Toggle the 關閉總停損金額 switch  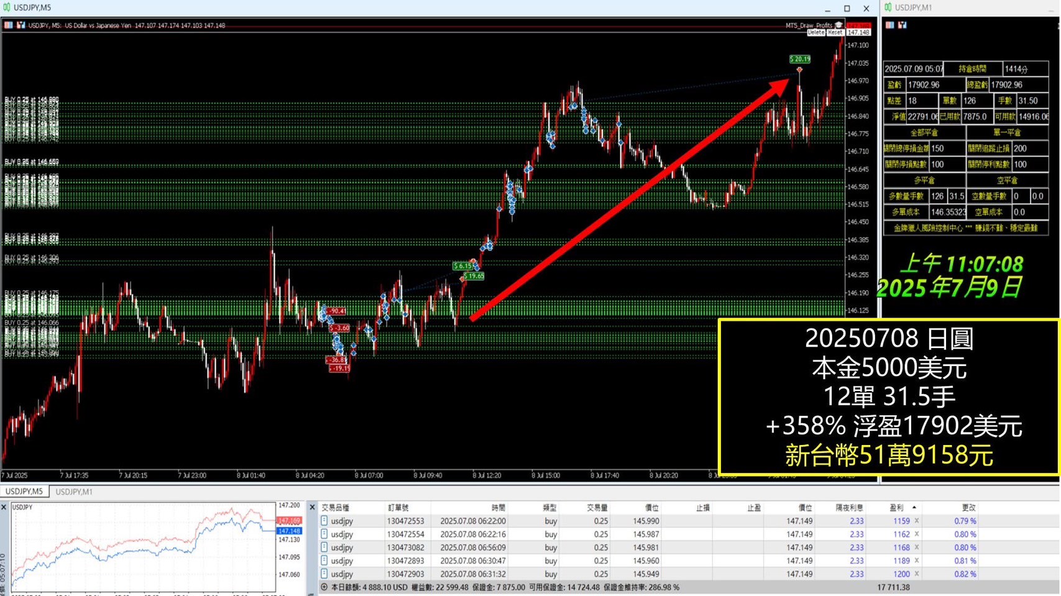[906, 149]
